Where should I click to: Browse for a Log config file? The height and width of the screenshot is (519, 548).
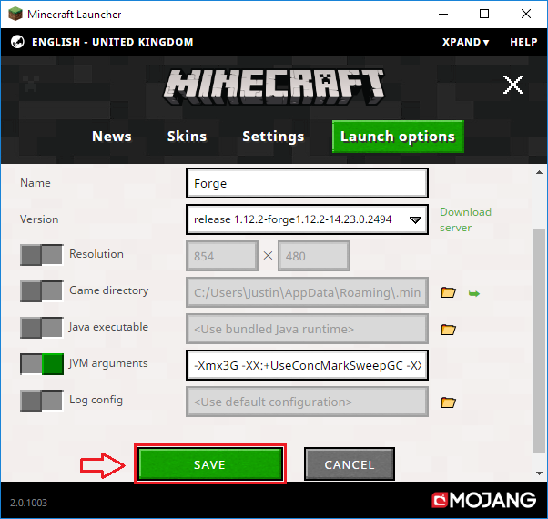pyautogui.click(x=449, y=402)
